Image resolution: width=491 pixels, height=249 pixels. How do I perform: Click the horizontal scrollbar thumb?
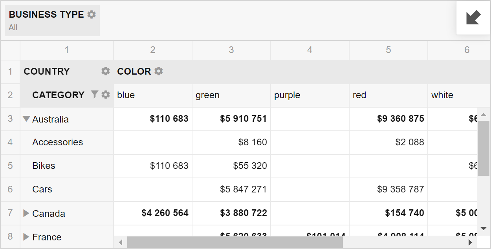235,242
